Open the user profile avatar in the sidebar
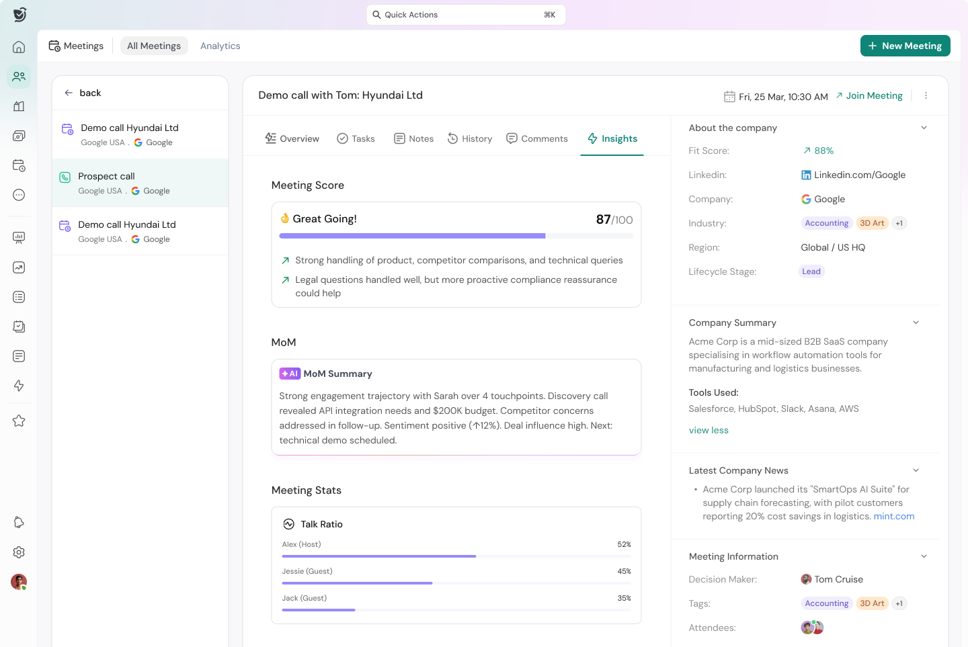 pyautogui.click(x=19, y=582)
